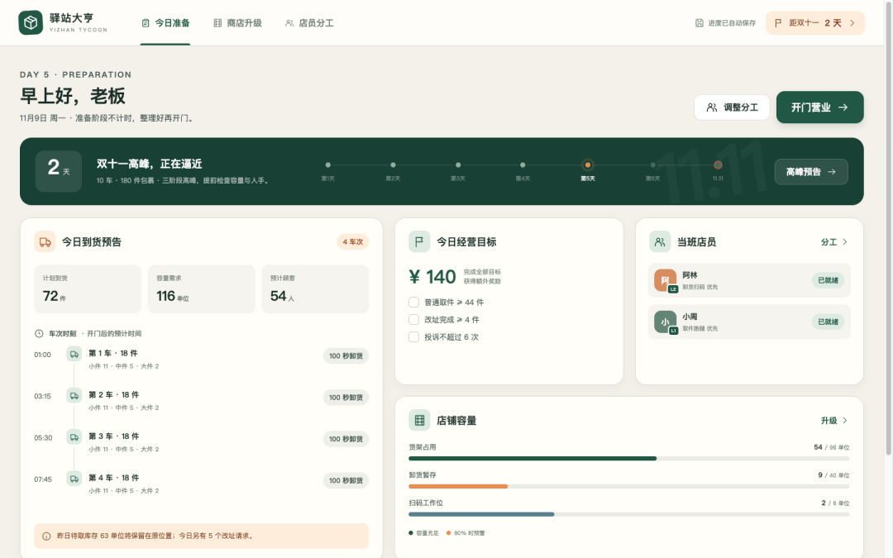Click the 100 秒卸货 tag for 第 2 车
This screenshot has height=558, width=893.
(x=346, y=398)
